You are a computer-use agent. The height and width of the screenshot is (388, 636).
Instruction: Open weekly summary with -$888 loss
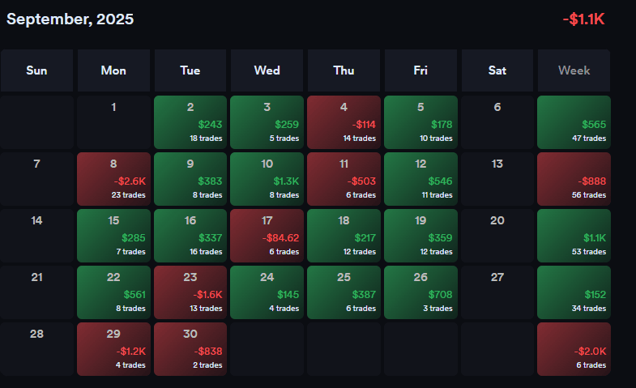574,179
